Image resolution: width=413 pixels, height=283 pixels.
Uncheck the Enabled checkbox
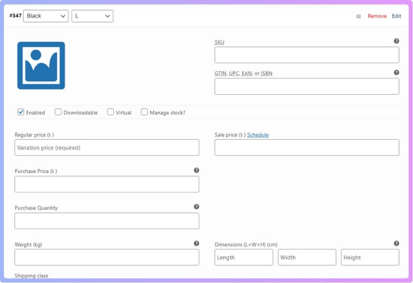click(x=20, y=112)
